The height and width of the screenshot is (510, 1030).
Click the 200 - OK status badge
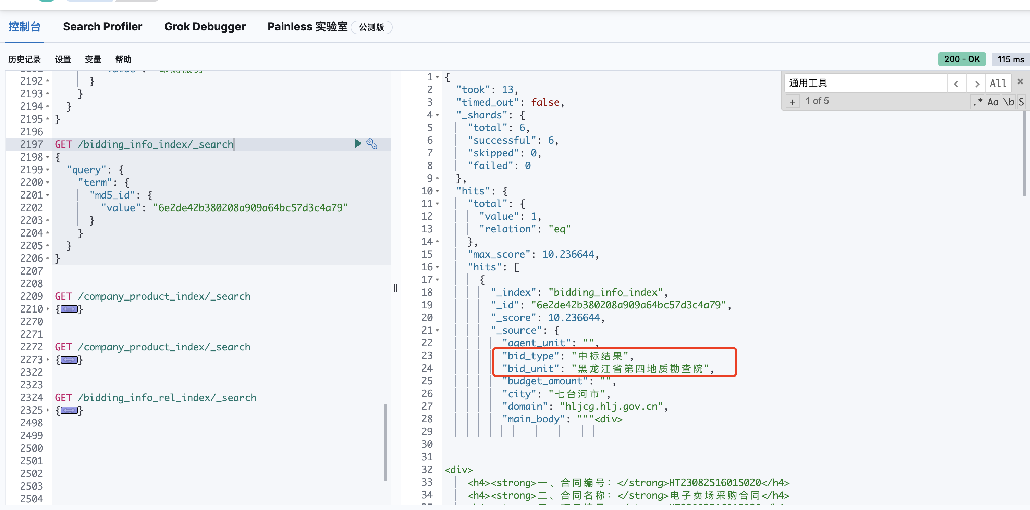pyautogui.click(x=961, y=59)
